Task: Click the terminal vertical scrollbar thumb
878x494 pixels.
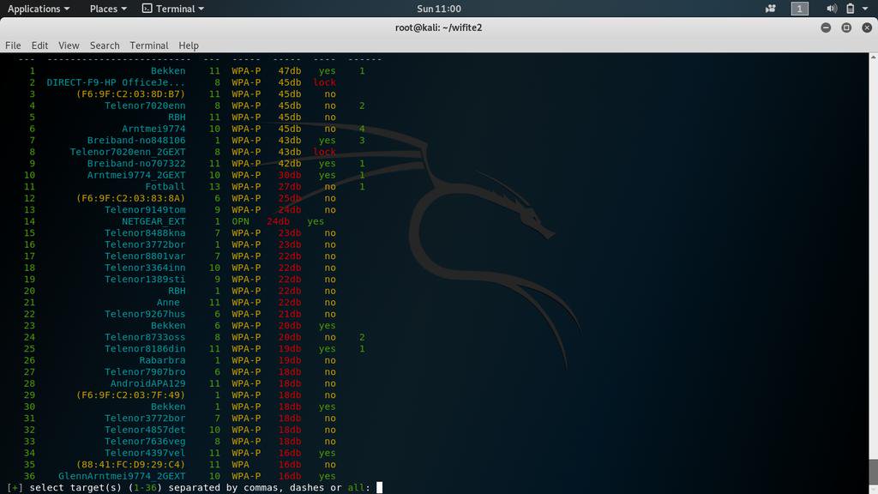Action: tap(873, 472)
